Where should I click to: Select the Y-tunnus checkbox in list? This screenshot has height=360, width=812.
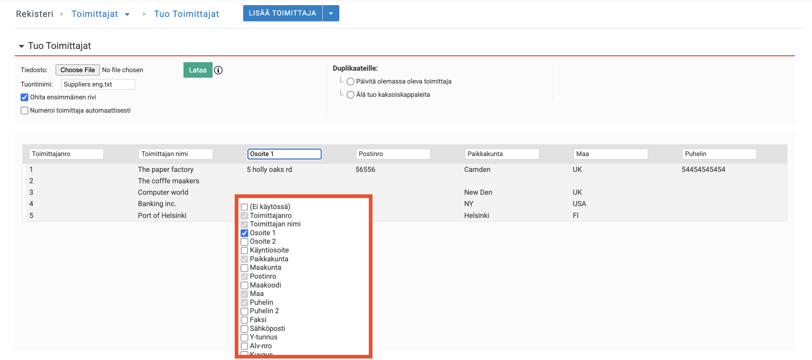click(x=244, y=338)
